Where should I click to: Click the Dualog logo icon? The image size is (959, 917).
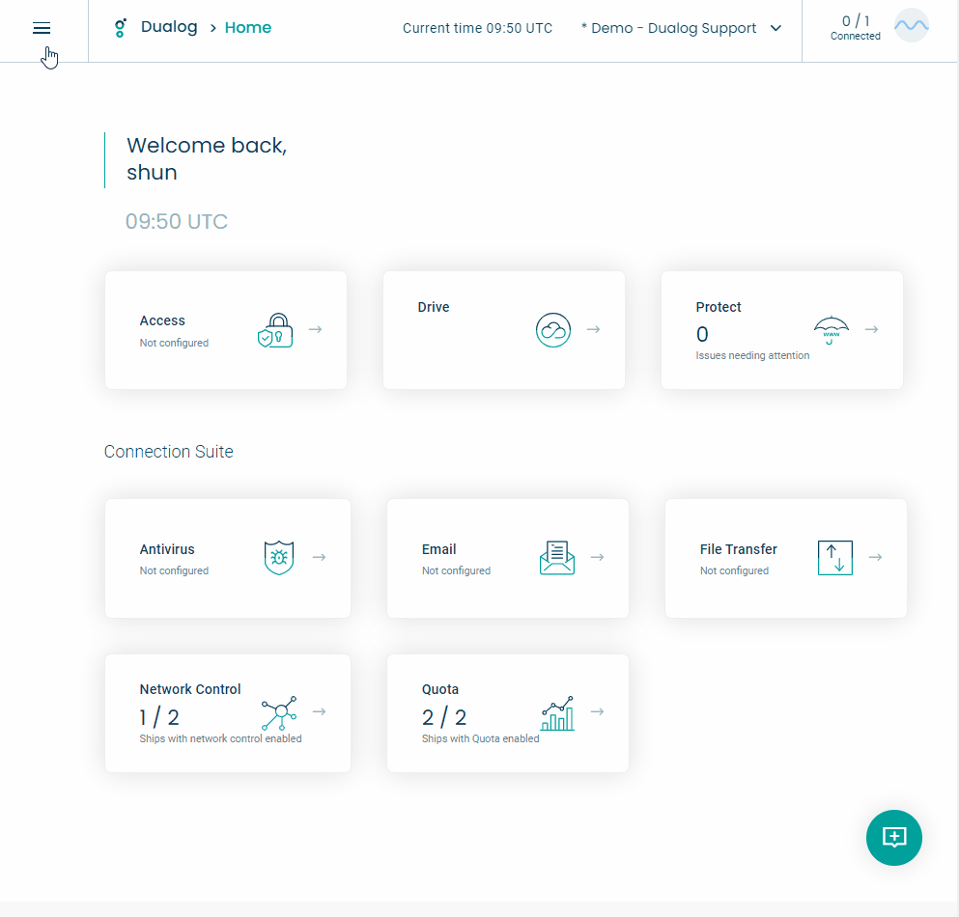tap(120, 28)
